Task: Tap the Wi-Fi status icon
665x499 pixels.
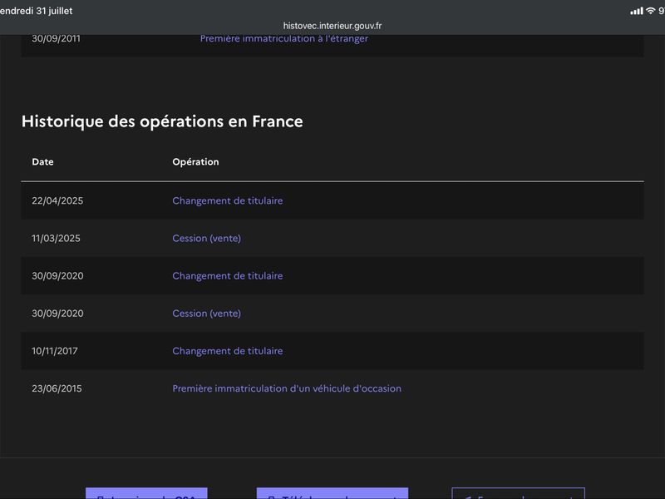Action: pos(650,11)
